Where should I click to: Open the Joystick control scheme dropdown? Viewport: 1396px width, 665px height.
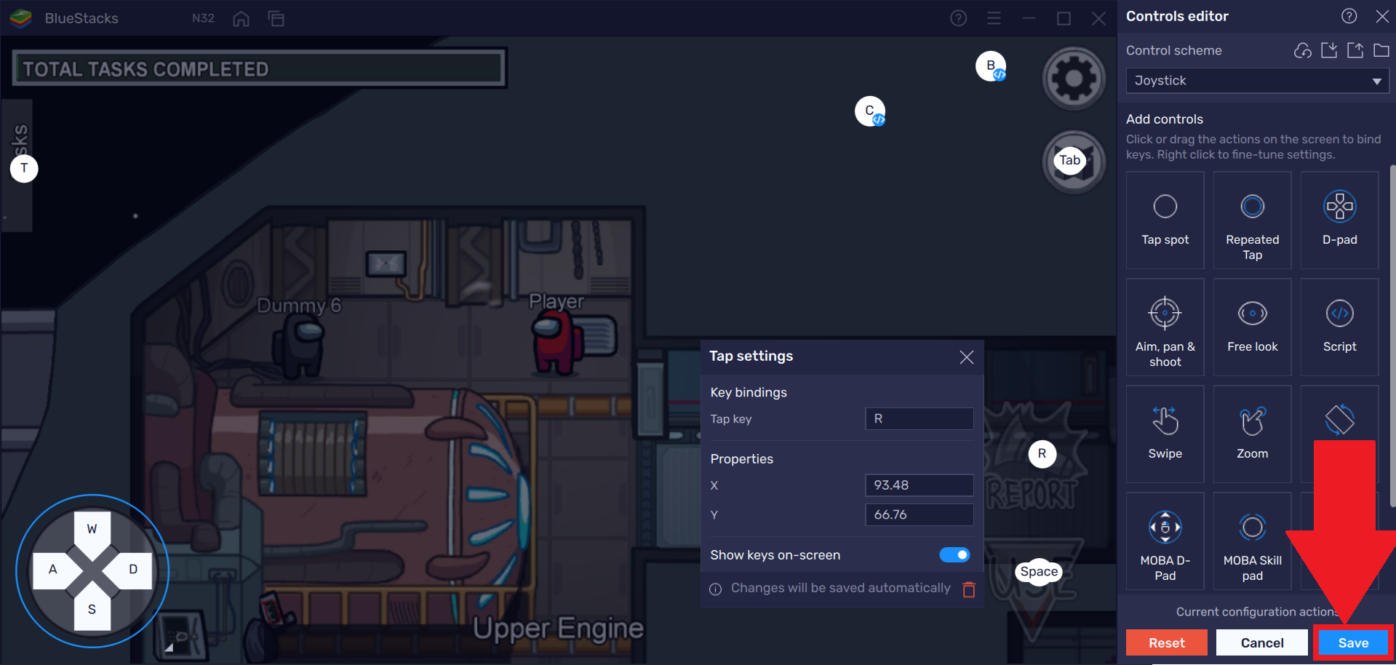tap(1257, 81)
